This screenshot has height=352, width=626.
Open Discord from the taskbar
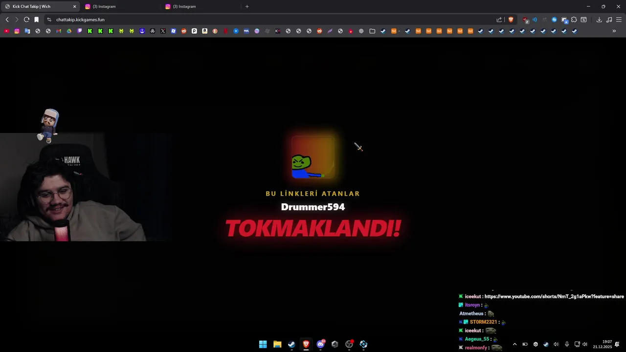(320, 344)
